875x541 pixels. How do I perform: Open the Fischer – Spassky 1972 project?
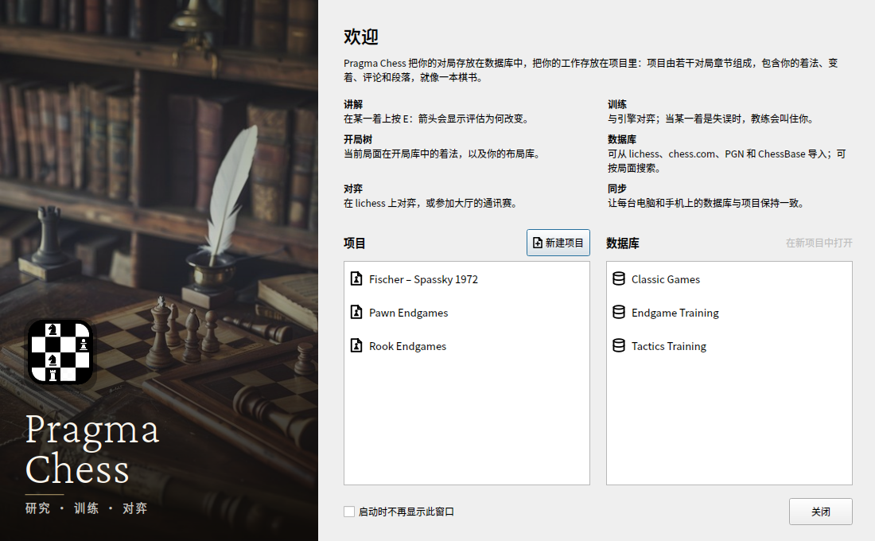coord(466,279)
